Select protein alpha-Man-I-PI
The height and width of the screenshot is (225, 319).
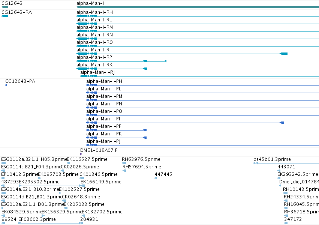(x=103, y=119)
